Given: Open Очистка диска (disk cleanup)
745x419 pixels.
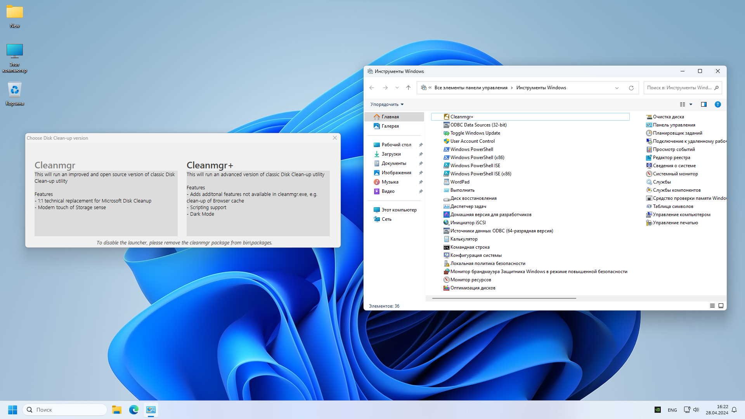Looking at the screenshot, I should [668, 117].
